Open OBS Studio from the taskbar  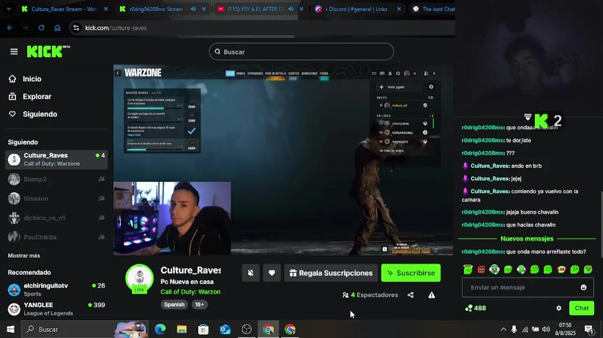click(x=247, y=329)
